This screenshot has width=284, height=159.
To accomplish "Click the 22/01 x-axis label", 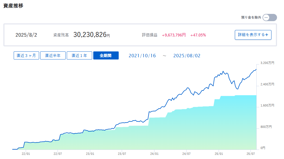I will 26,153.
